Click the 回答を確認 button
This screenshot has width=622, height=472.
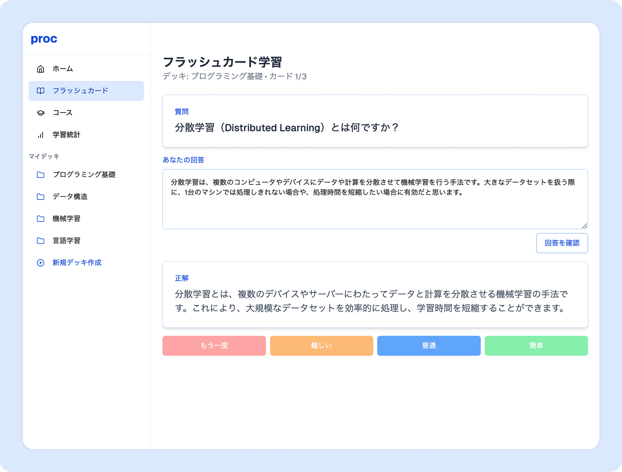pos(562,243)
